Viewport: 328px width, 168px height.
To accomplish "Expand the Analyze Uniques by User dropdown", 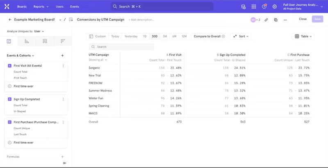I will [39, 31].
